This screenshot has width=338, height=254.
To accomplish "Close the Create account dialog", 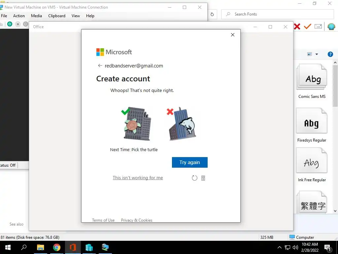I will [233, 35].
